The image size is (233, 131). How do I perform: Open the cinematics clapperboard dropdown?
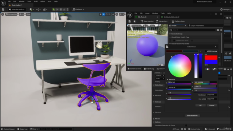point(45,9)
